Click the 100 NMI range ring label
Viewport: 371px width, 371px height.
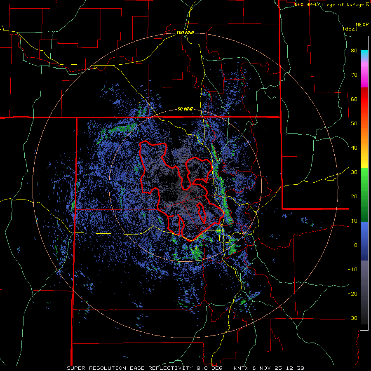tap(185, 33)
